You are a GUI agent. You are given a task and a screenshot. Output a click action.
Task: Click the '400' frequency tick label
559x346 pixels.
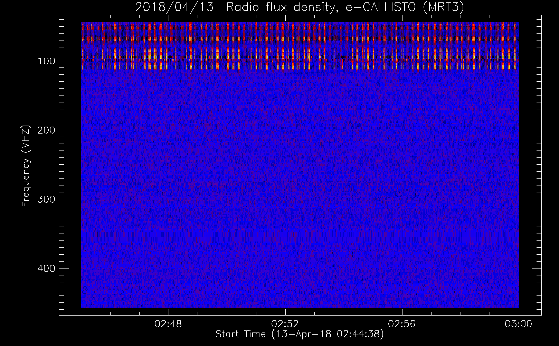click(46, 268)
